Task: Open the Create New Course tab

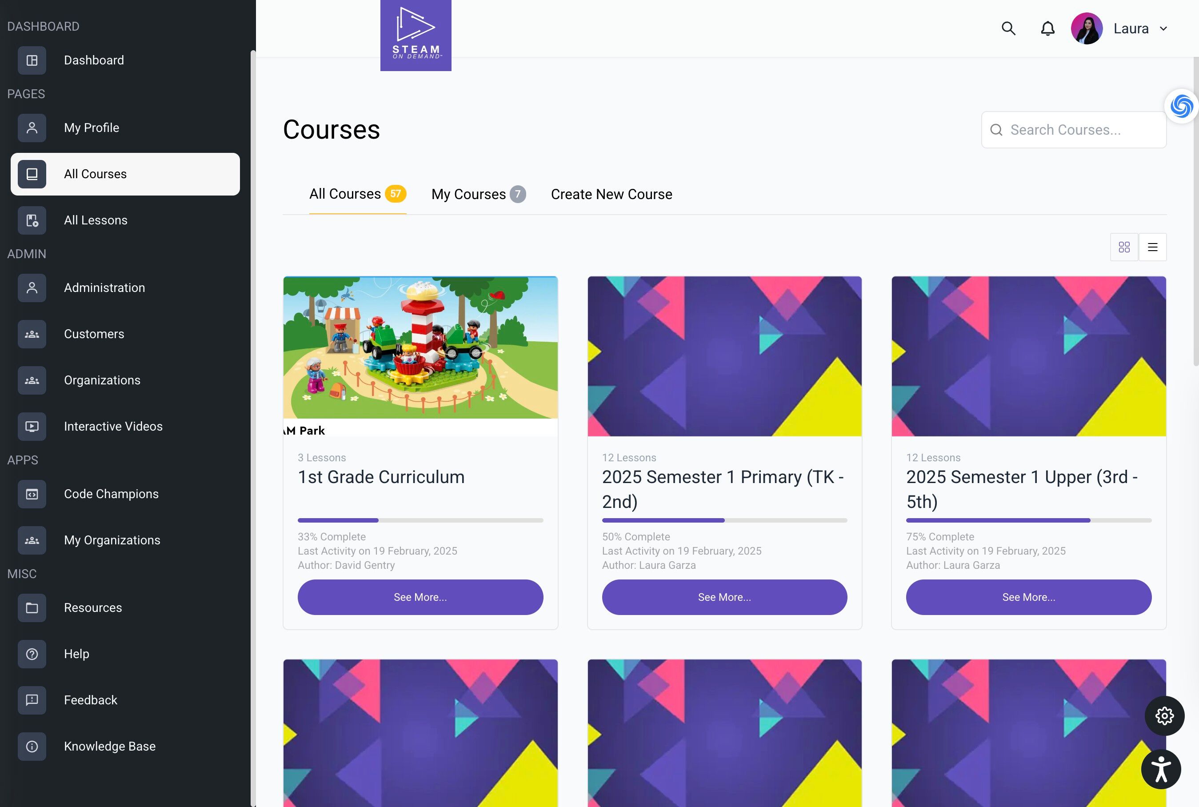Action: pyautogui.click(x=611, y=194)
